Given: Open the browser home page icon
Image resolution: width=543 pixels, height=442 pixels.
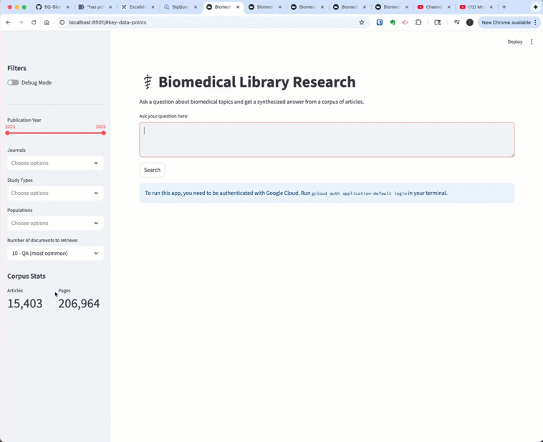Looking at the screenshot, I should point(47,22).
